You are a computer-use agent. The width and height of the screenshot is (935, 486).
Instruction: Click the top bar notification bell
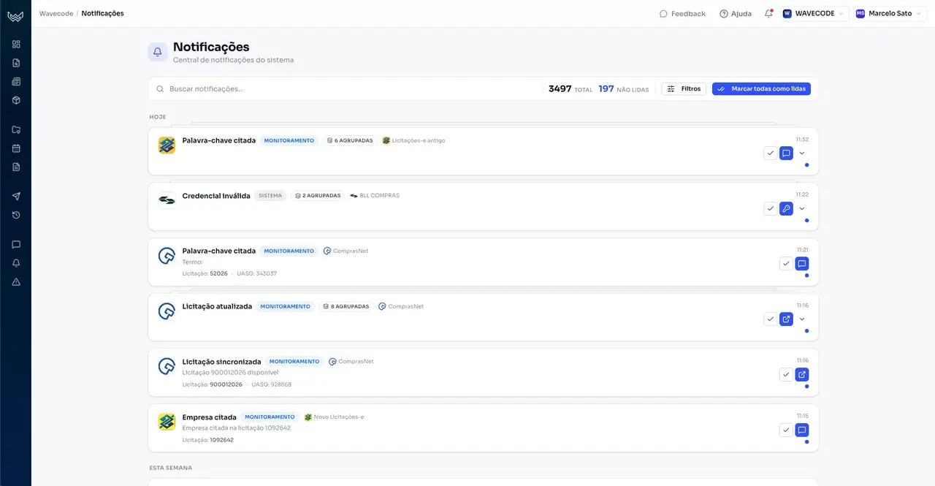click(768, 13)
